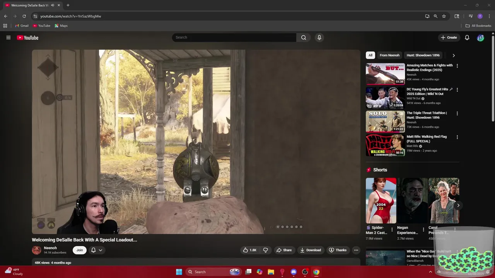Open the zoom indicator in address bar
The height and width of the screenshot is (278, 495).
tap(435, 16)
